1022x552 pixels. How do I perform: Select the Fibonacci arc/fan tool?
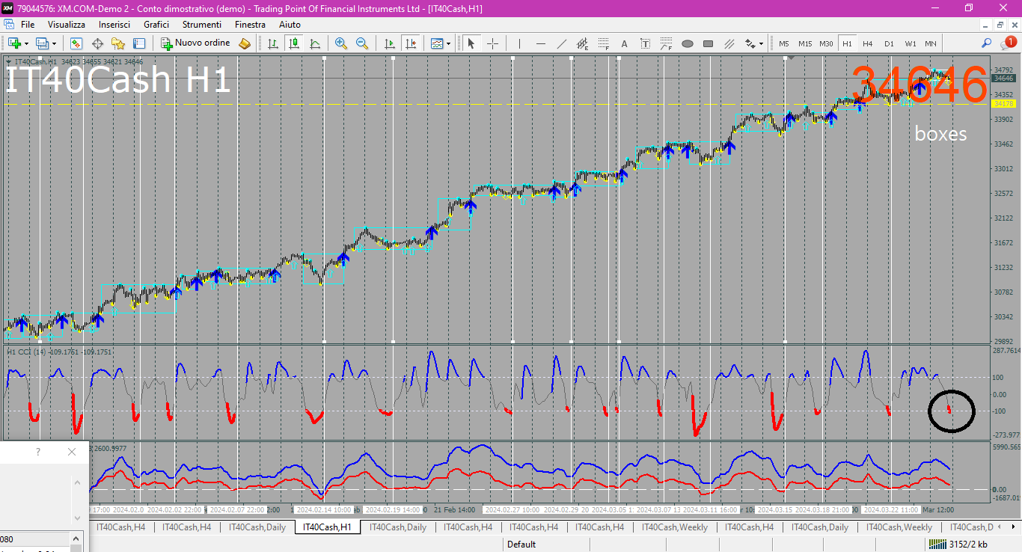[x=666, y=43]
